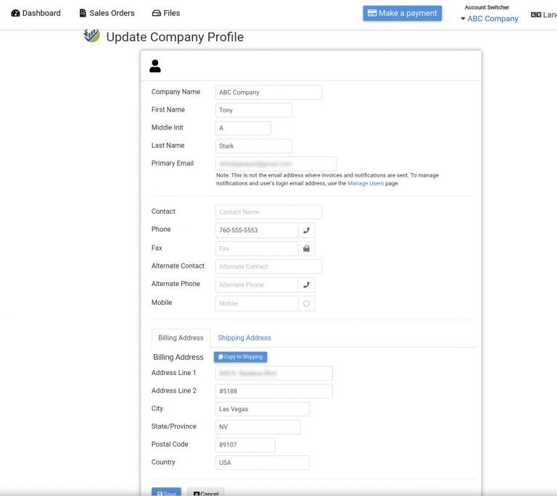Click the Make a payment button
Image resolution: width=557 pixels, height=496 pixels.
(x=402, y=13)
